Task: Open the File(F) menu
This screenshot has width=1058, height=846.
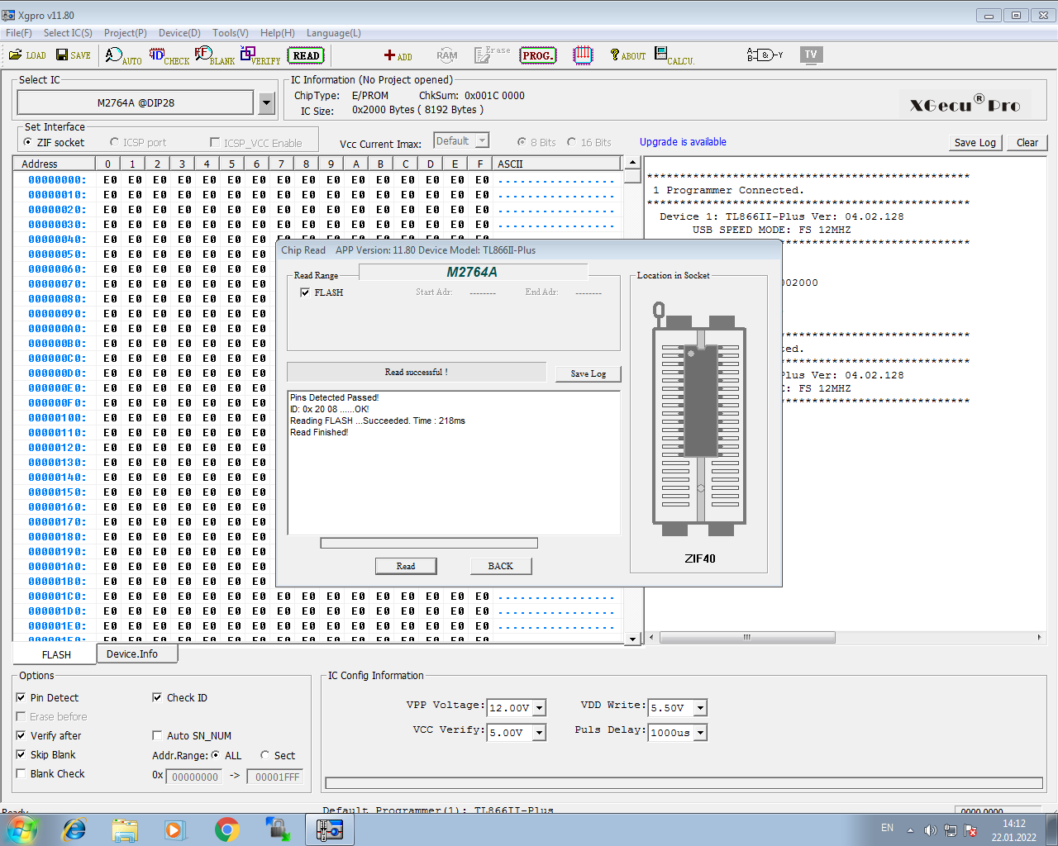Action: 18,33
